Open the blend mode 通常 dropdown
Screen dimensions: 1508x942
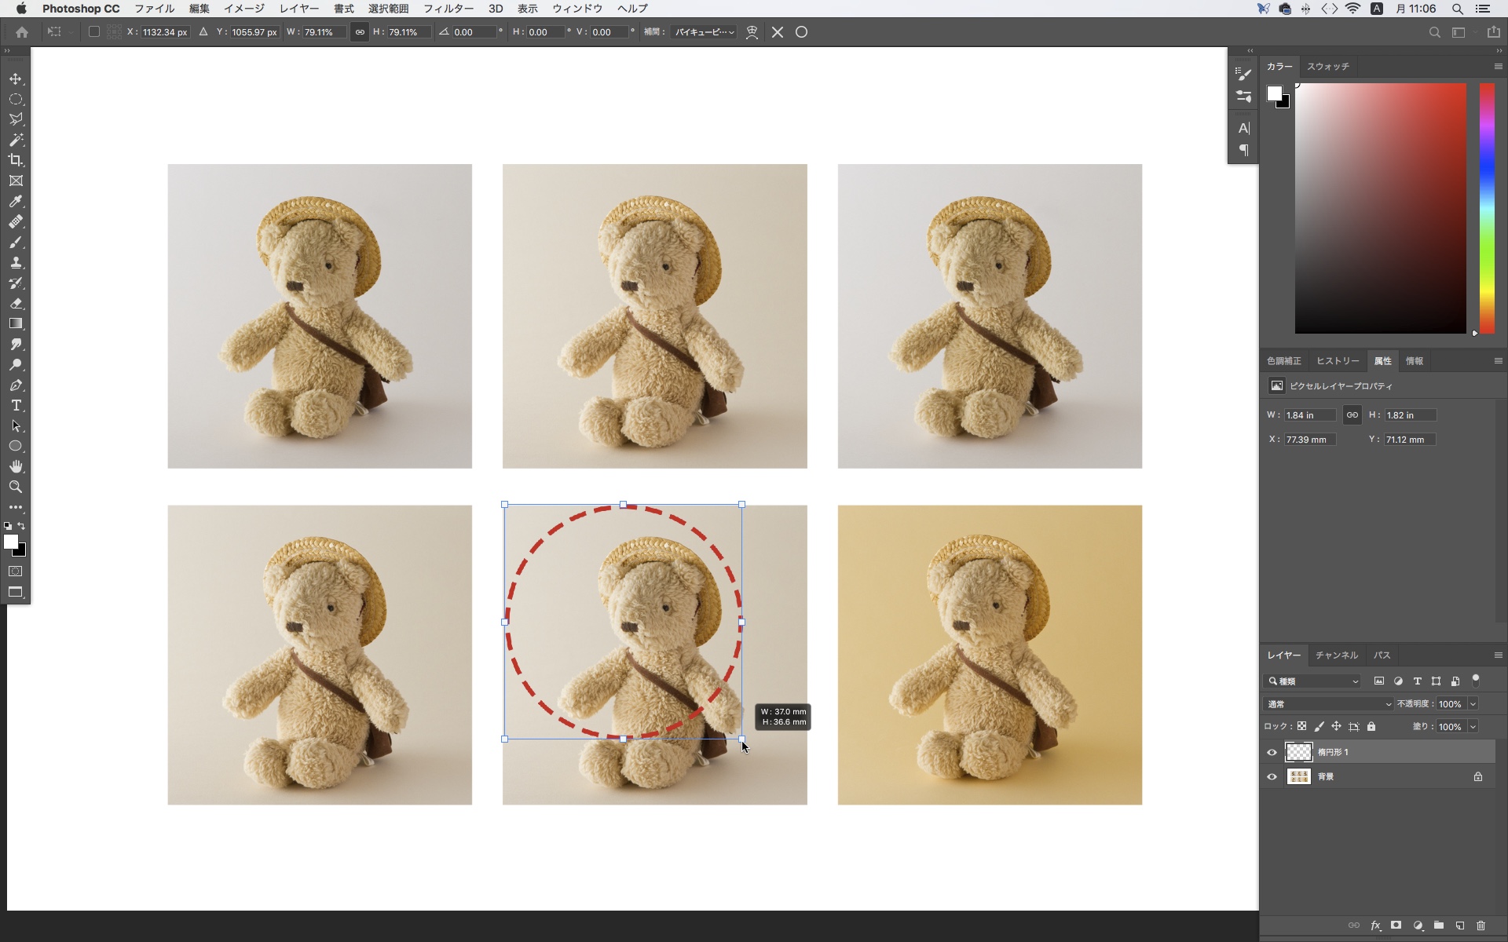pos(1328,704)
